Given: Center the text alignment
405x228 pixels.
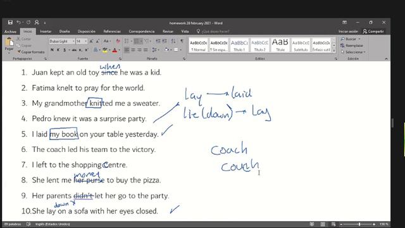Looking at the screenshot, I should tap(133, 49).
